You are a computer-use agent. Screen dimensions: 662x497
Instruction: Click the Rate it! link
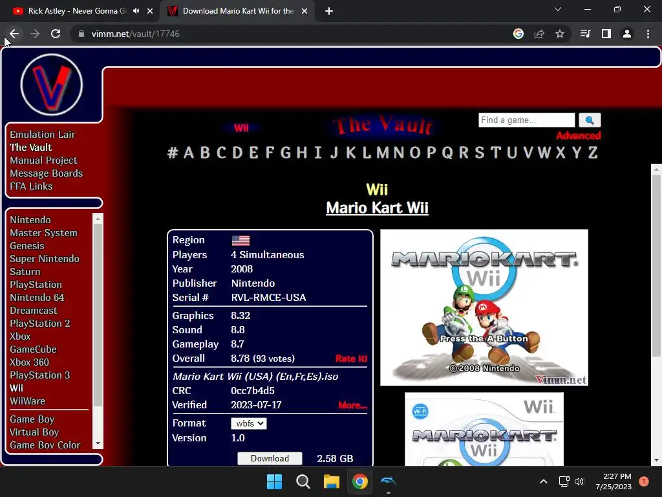351,359
